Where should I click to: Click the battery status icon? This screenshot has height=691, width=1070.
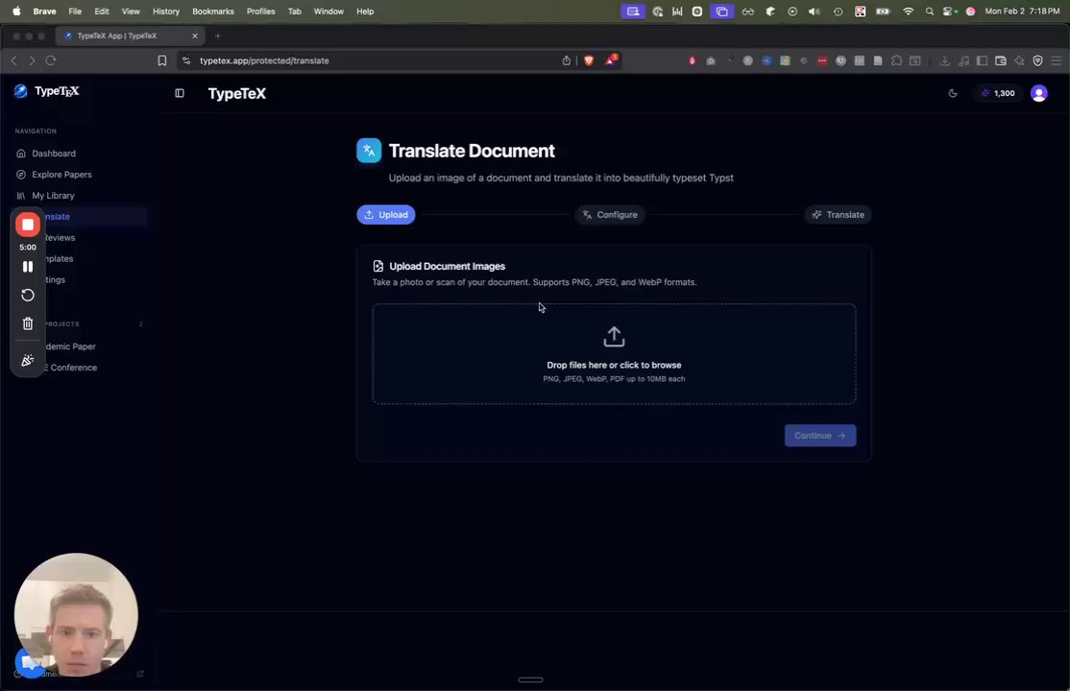[x=883, y=12]
